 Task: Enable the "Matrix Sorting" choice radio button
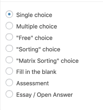pyautogui.click(x=9, y=60)
